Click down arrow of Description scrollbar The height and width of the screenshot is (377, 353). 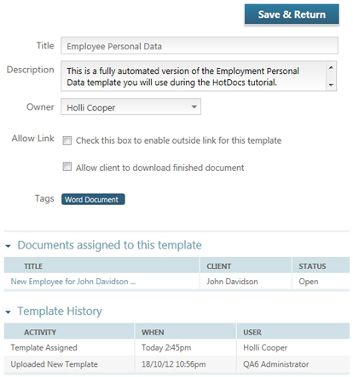point(331,85)
